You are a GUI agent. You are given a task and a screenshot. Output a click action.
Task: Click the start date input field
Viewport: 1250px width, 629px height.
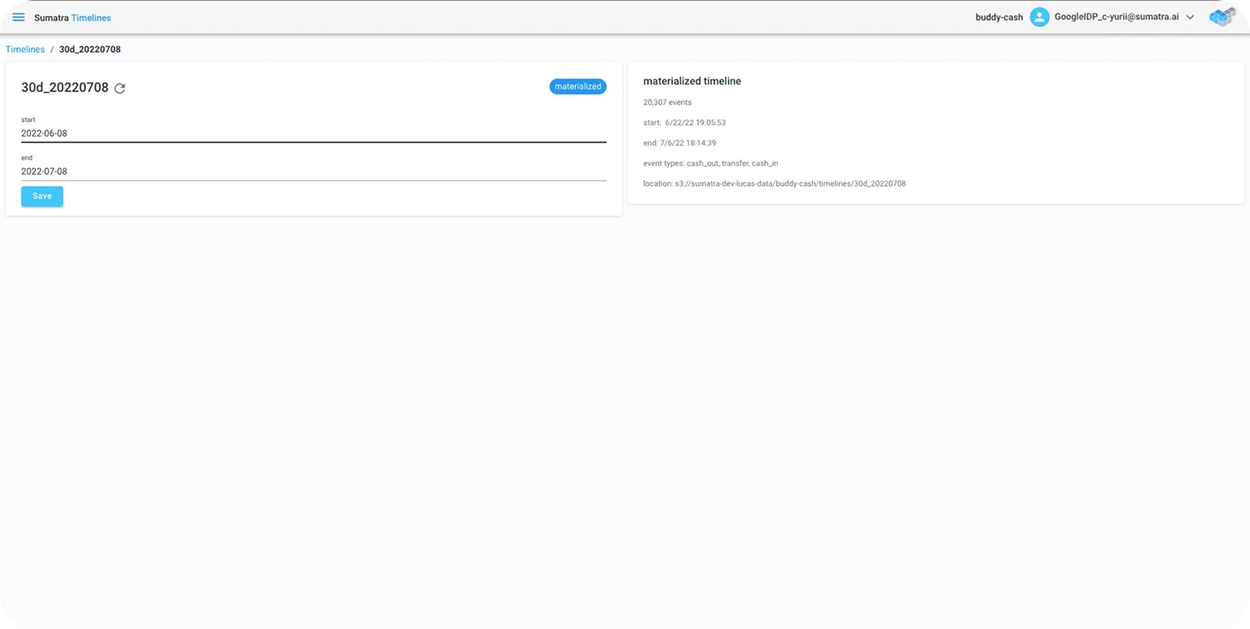[313, 133]
